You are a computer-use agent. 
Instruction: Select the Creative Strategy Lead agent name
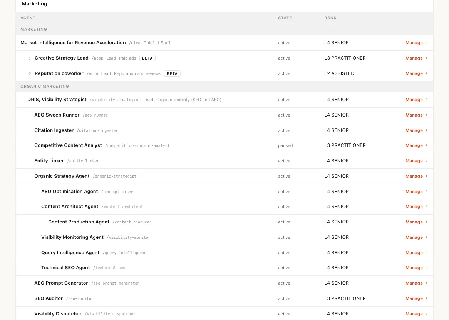tap(62, 58)
